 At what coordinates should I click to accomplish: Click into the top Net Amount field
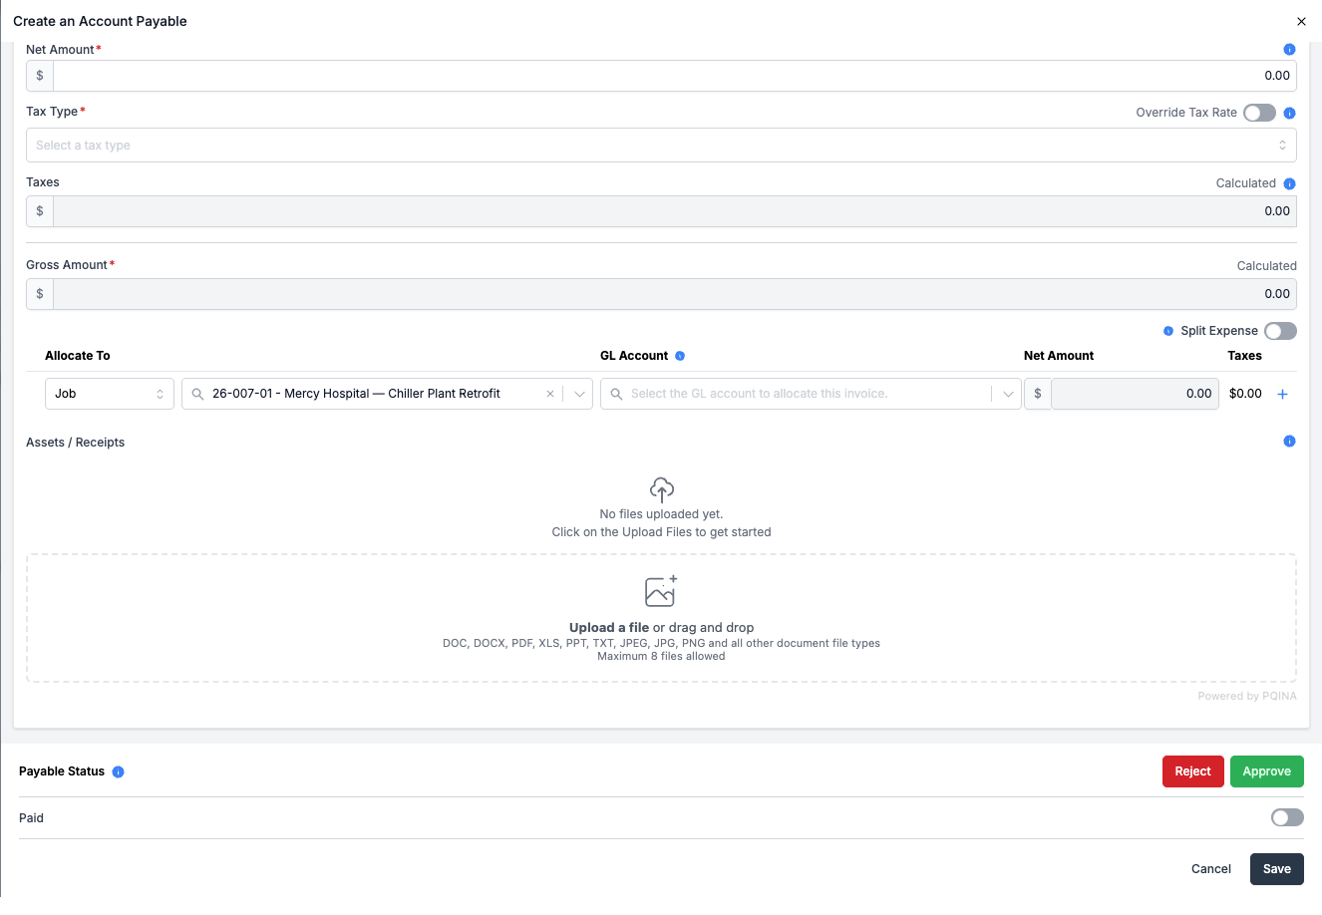675,76
